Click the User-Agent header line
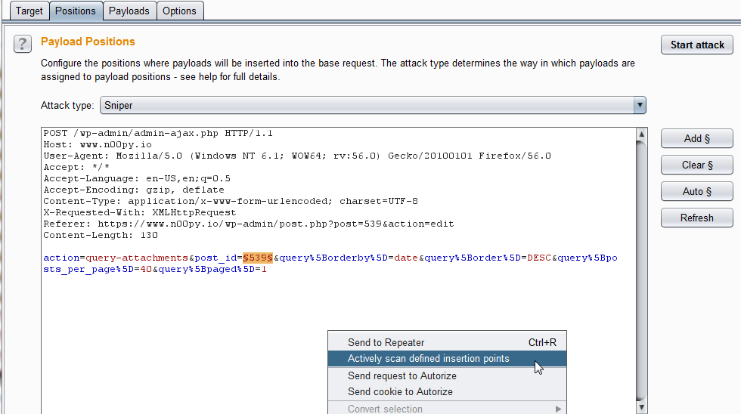Screen dimensions: 741x414 (x=297, y=156)
